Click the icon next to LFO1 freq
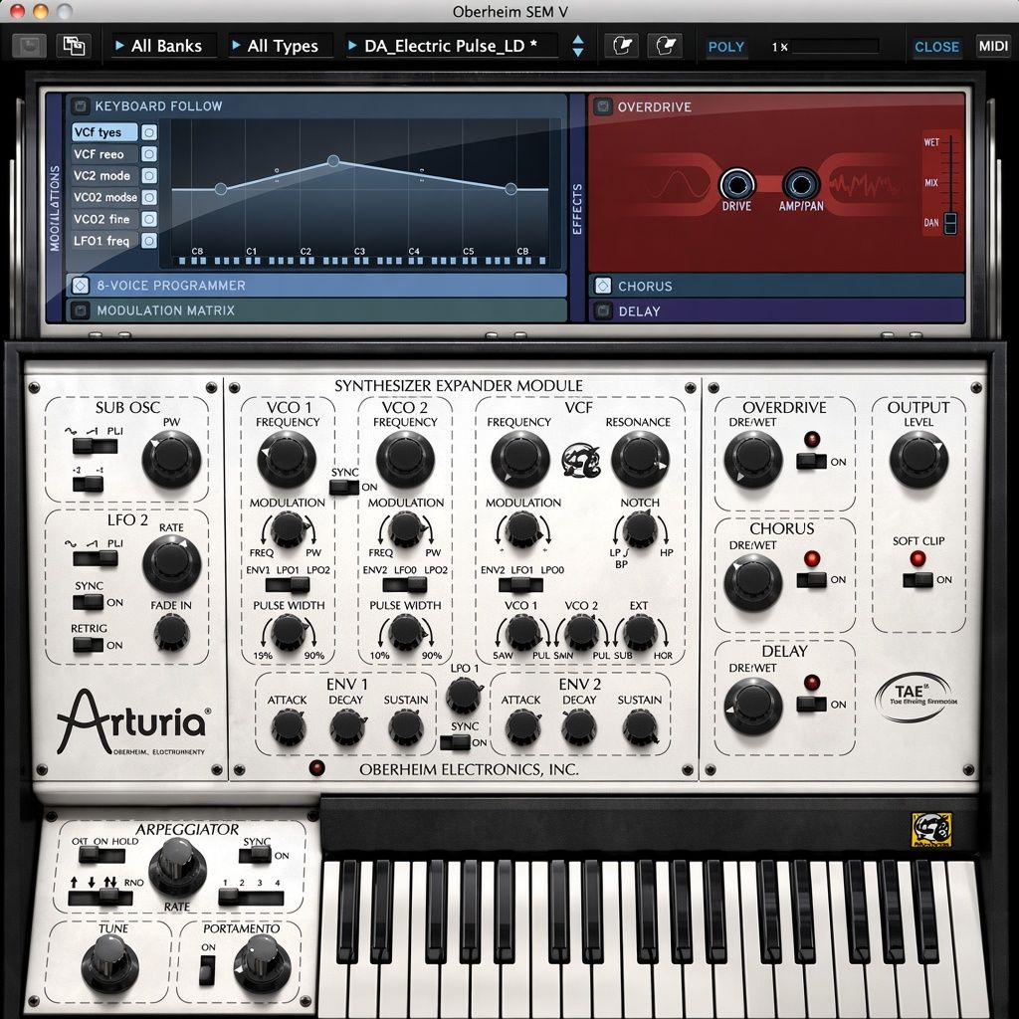Image resolution: width=1019 pixels, height=1019 pixels. tap(149, 241)
